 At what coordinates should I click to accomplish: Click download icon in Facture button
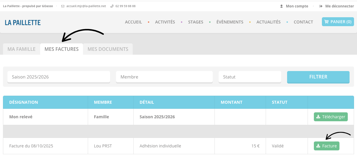point(318,146)
